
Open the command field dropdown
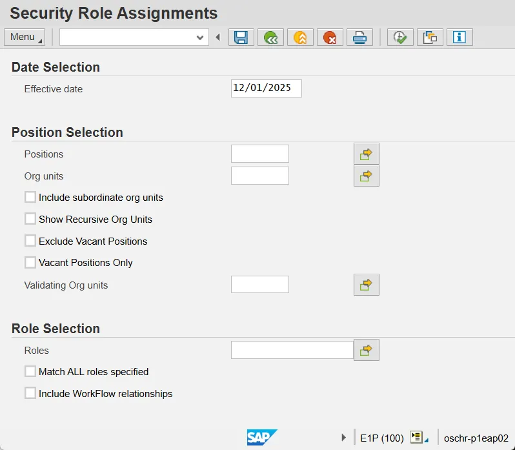(200, 37)
